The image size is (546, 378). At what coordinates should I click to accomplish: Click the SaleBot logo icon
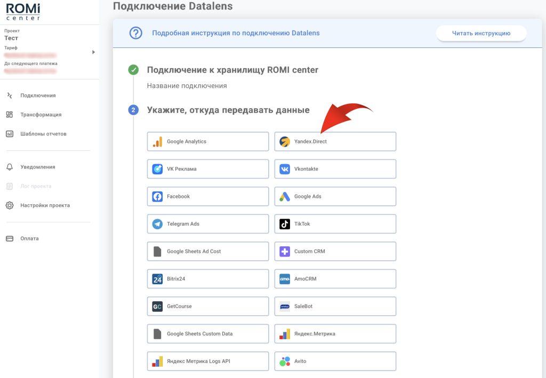(285, 307)
